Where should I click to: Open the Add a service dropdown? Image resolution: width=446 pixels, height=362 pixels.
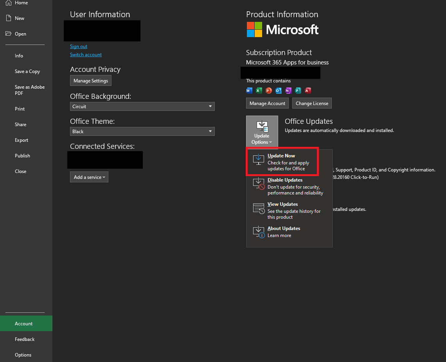(89, 177)
